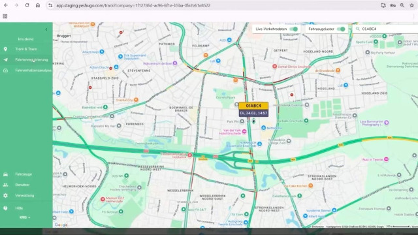
Task: Click the 01ABC4 yellow vehicle label
Action: click(x=253, y=106)
